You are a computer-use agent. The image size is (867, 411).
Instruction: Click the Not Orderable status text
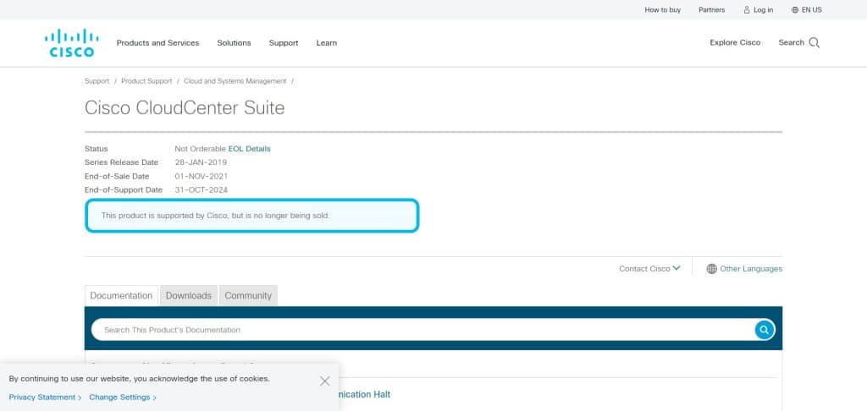[200, 149]
